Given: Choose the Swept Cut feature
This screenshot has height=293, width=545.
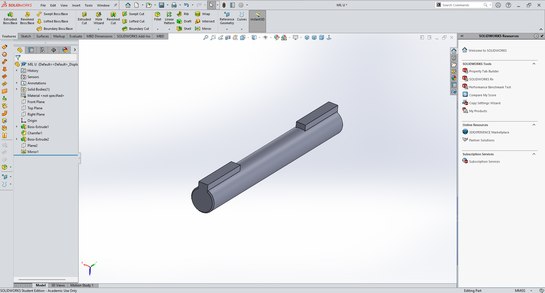Looking at the screenshot, I should click(133, 14).
